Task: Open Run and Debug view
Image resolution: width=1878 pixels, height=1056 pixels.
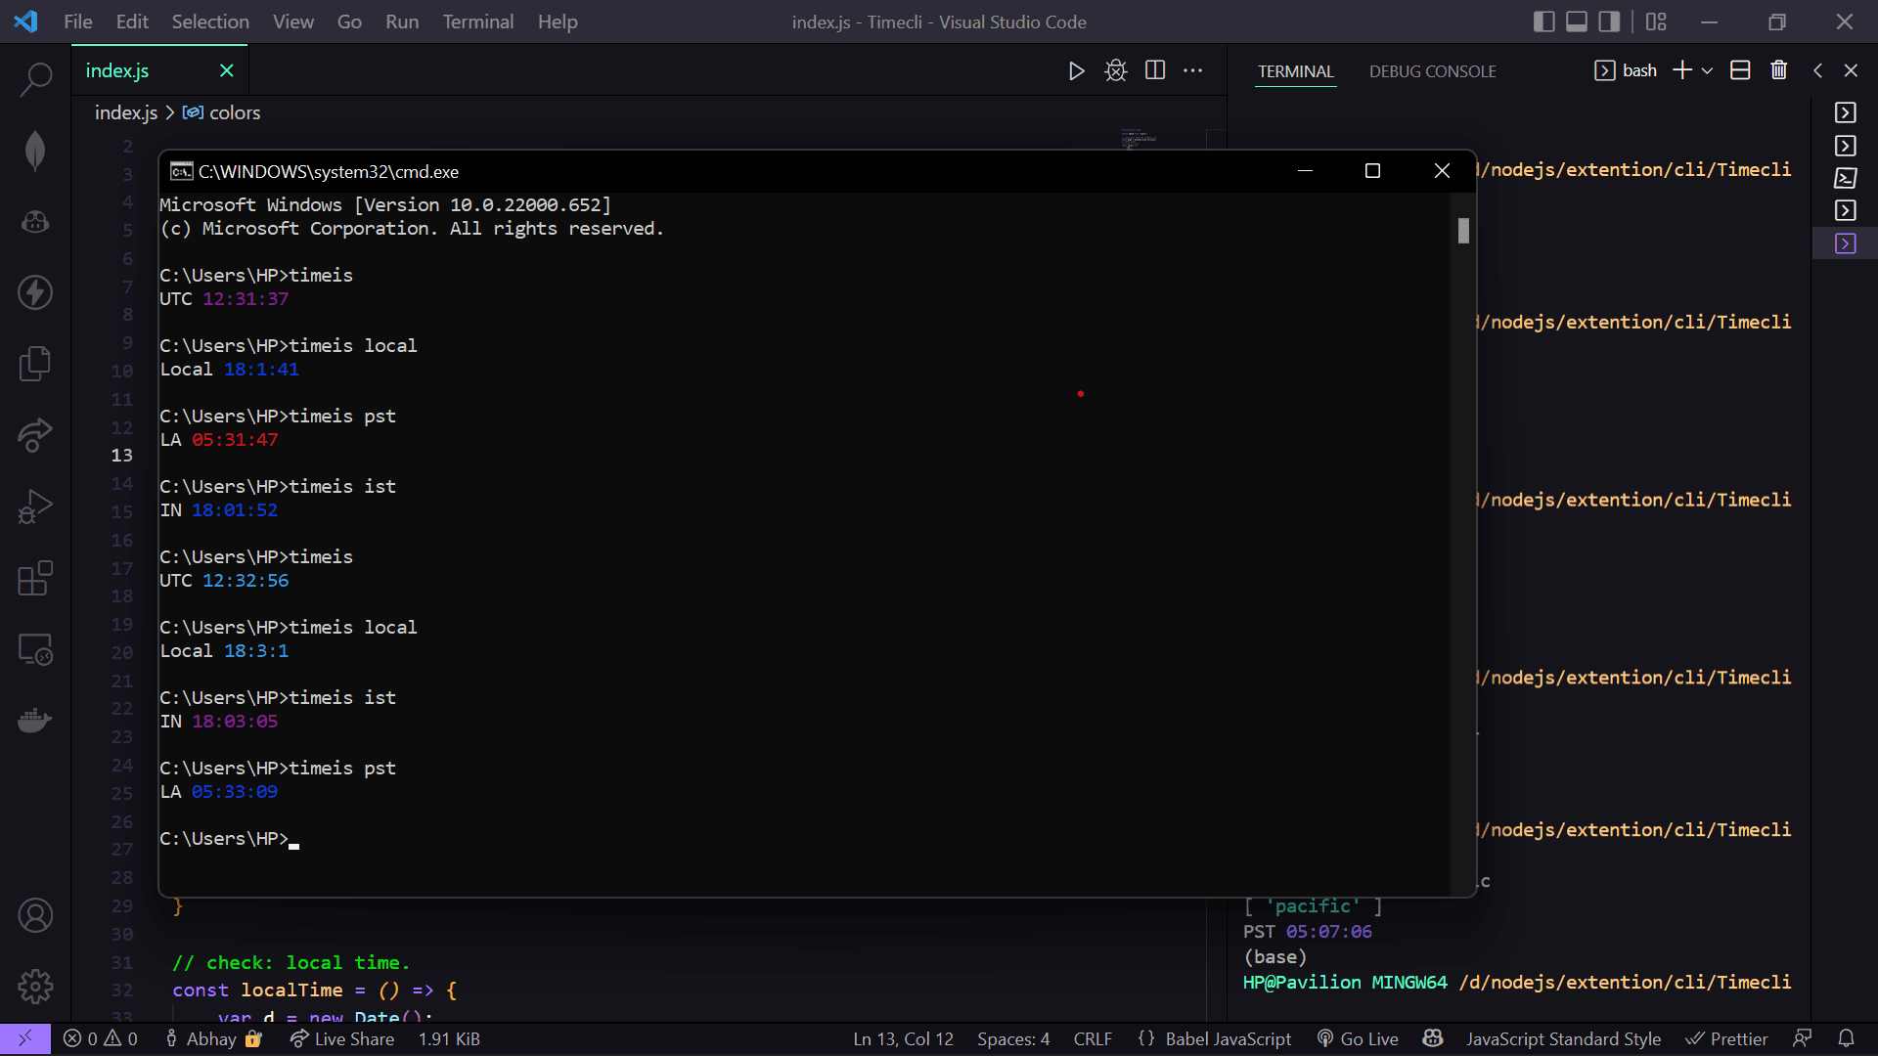Action: coord(35,506)
